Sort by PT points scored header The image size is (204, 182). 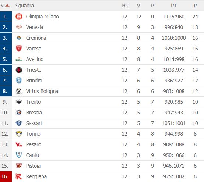(174, 6)
